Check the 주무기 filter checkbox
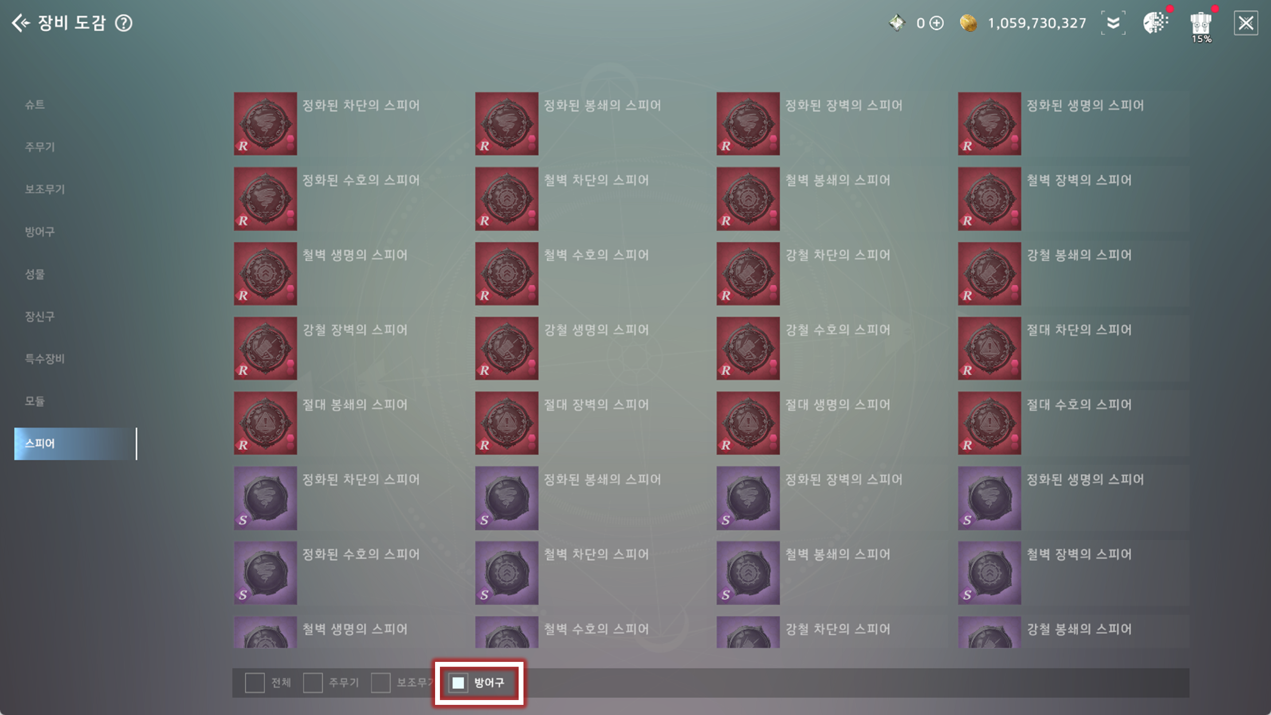 click(313, 683)
